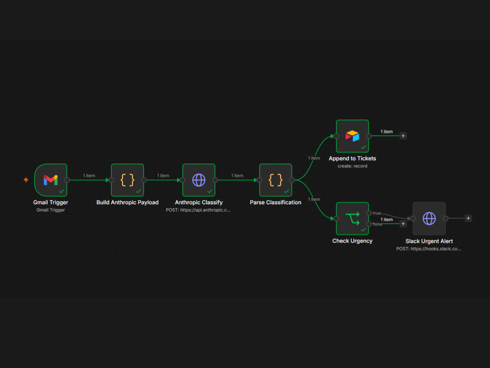Click '1 item' label after Build Anthropic Payload
Screen dimensions: 490x368
163,176
